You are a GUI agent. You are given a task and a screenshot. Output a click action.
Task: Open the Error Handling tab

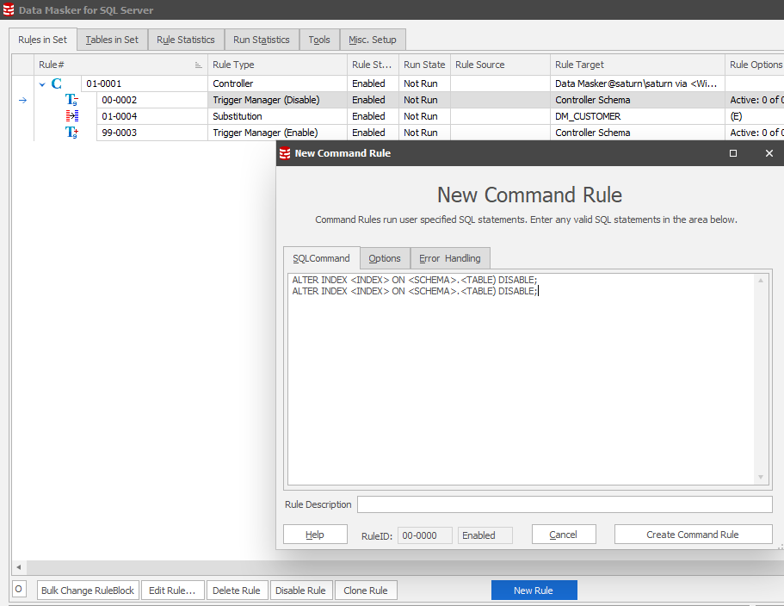click(450, 258)
